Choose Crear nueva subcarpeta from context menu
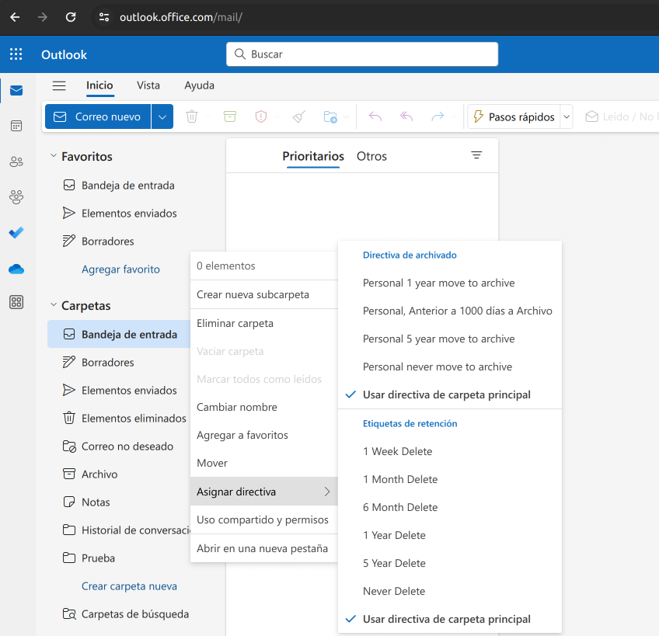 253,294
